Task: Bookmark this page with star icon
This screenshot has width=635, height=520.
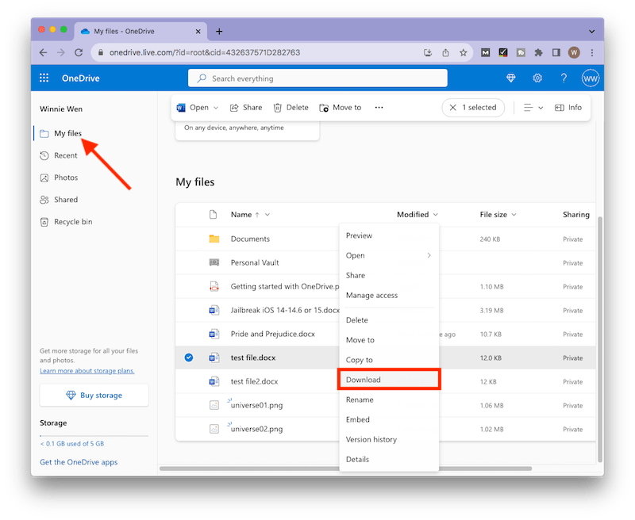Action: (464, 52)
